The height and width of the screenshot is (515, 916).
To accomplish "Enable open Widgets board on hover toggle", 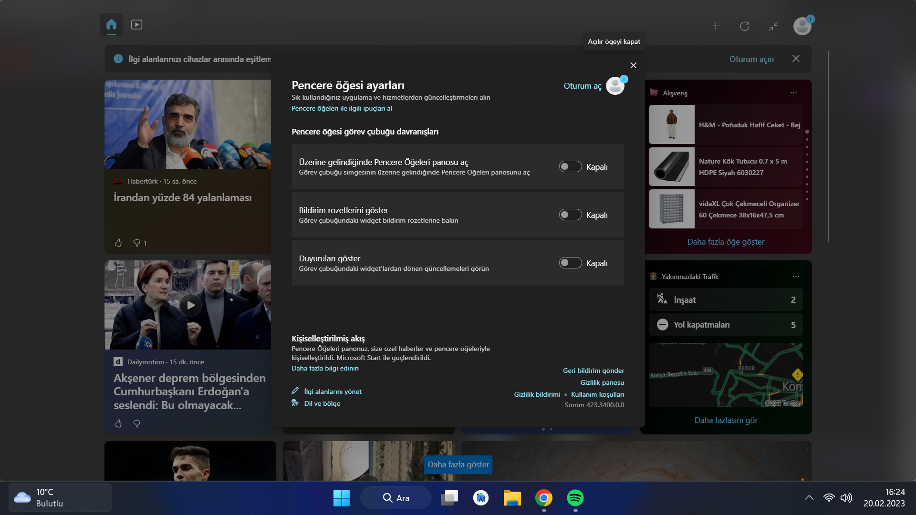I will pos(570,167).
